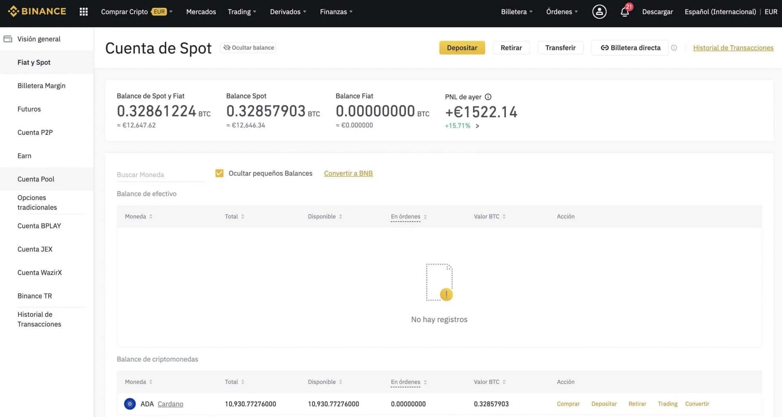Open the apps grid menu icon
Viewport: 782px width, 417px height.
point(83,12)
